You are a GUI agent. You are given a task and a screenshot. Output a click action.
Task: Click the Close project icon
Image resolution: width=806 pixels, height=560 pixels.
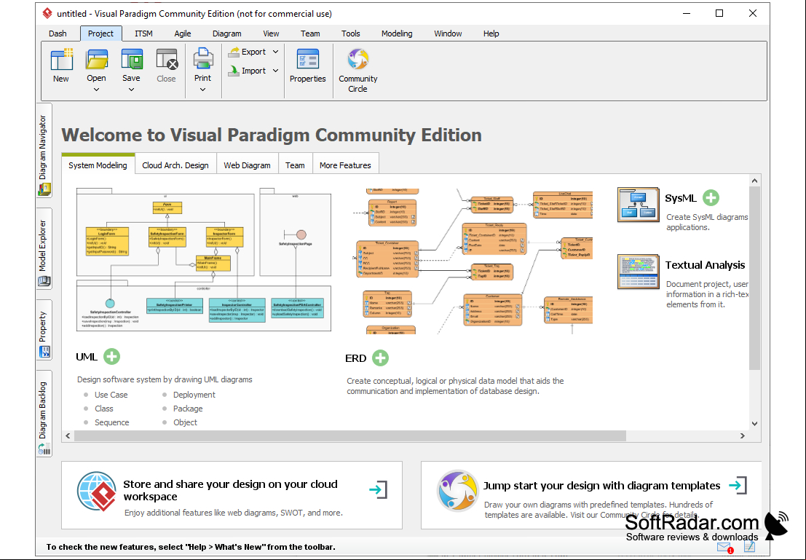pos(167,59)
